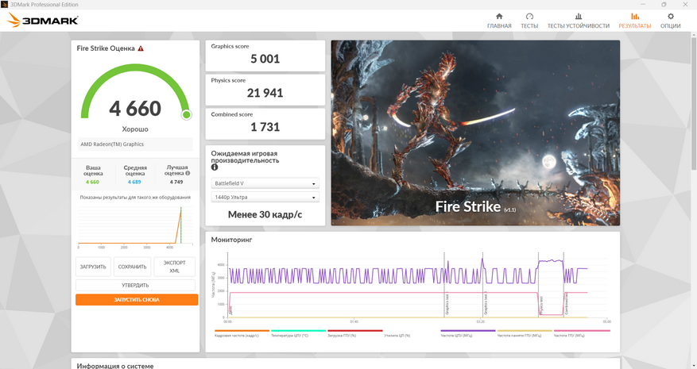The image size is (697, 369).
Task: Click the Graphics score value 5 001
Action: 265,59
